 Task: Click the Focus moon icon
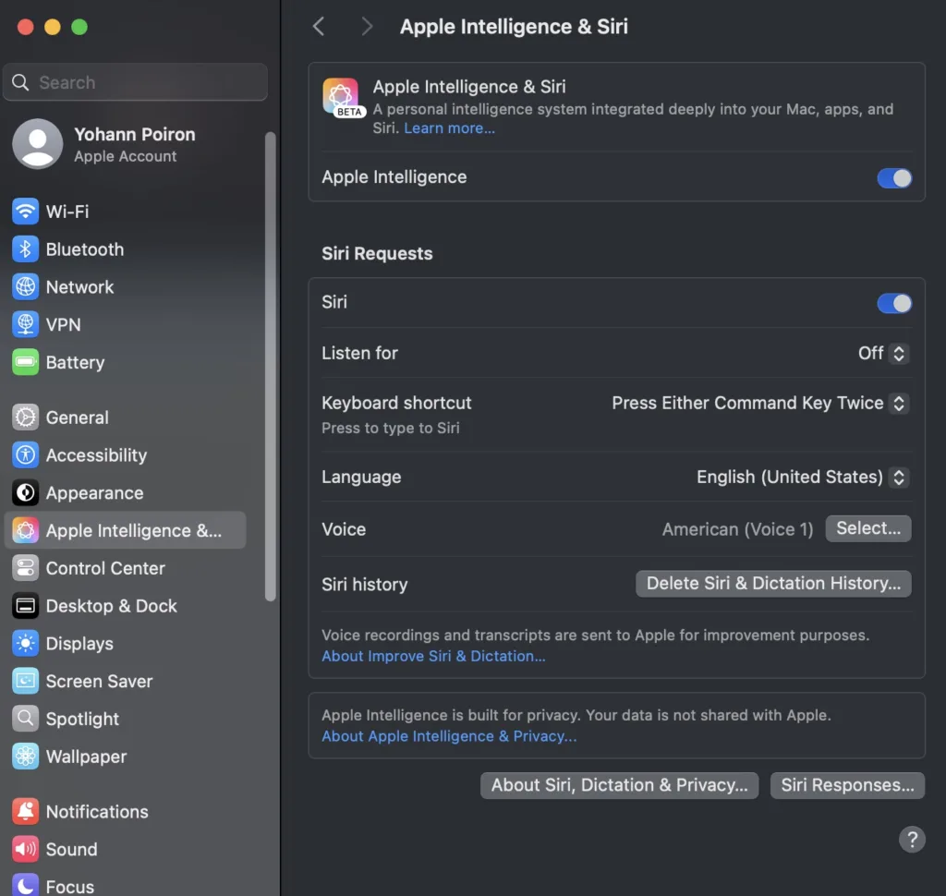pyautogui.click(x=25, y=886)
